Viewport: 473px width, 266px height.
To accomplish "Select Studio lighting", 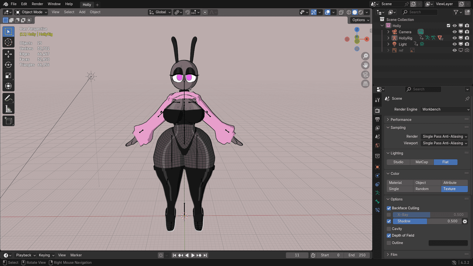I will [x=398, y=162].
